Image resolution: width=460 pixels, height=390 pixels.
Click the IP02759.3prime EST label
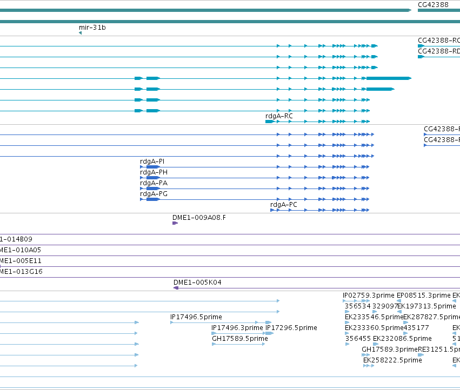click(x=369, y=295)
